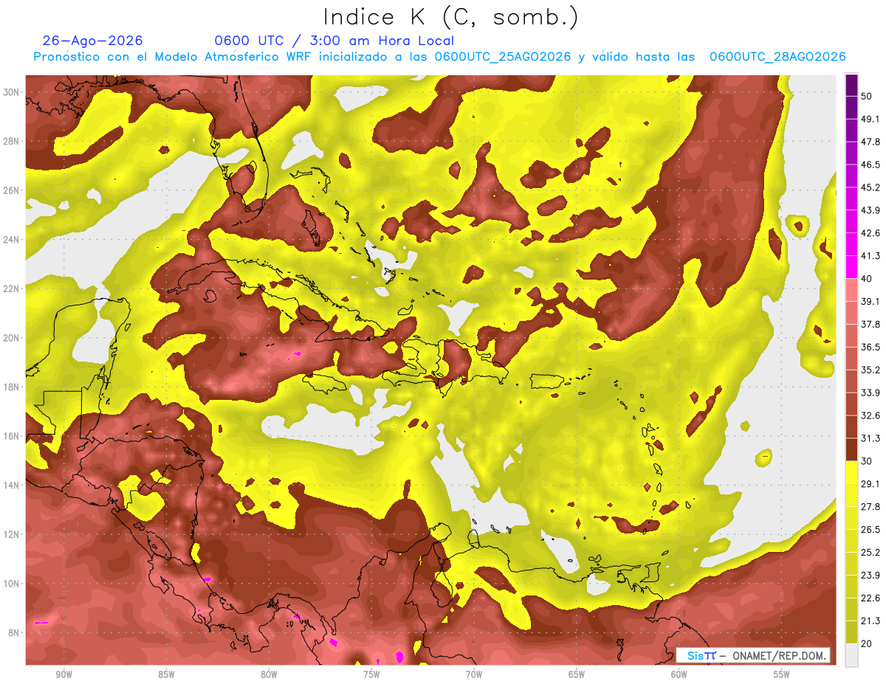Click the colorbar value '39.1'
Image resolution: width=886 pixels, height=684 pixels.
click(x=870, y=301)
